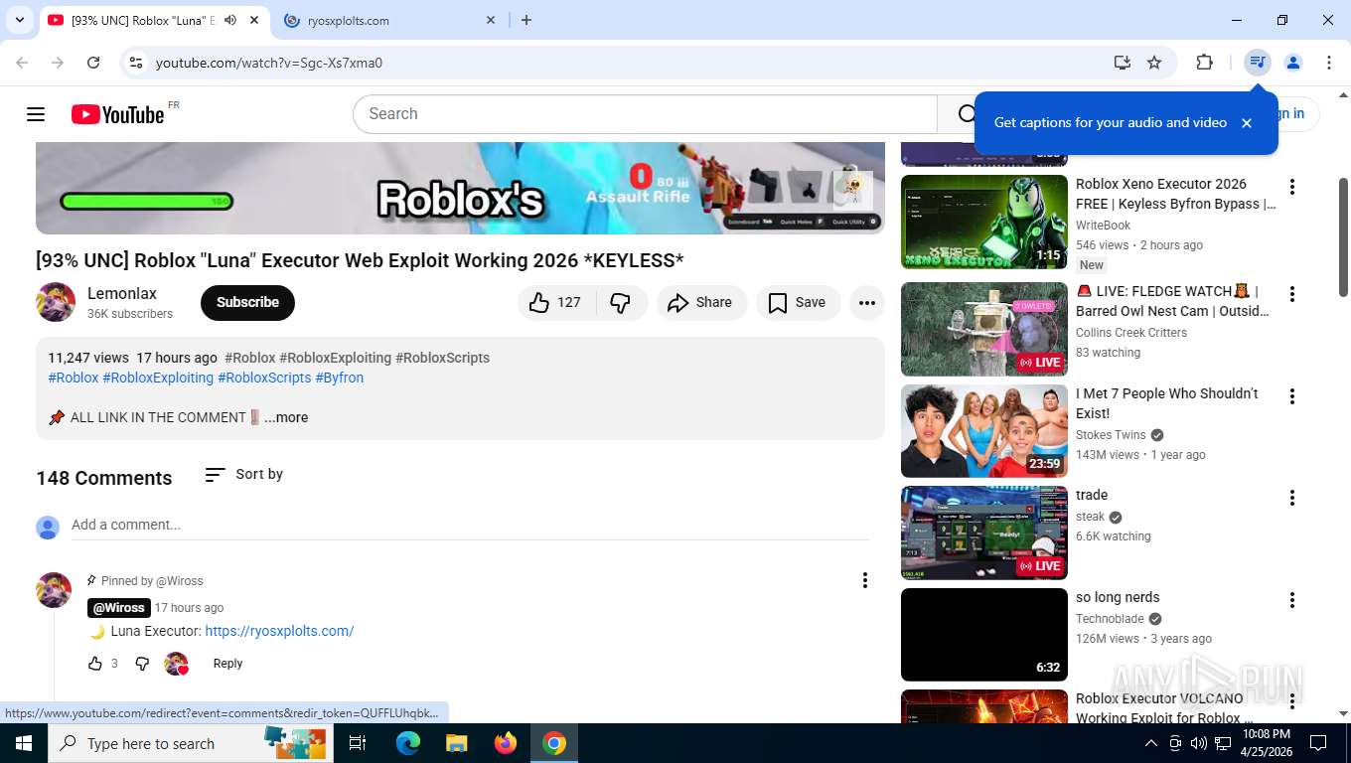Close the captions tooltip popup
This screenshot has height=763, width=1351.
click(x=1247, y=123)
